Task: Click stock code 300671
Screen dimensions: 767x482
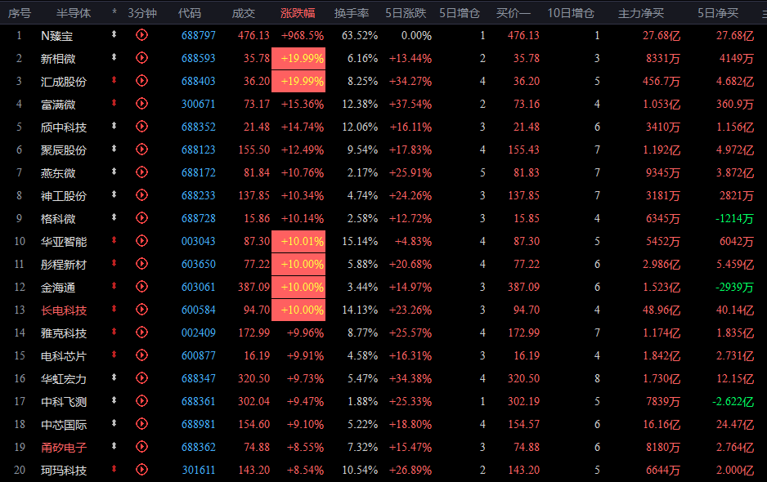Action: tap(198, 104)
